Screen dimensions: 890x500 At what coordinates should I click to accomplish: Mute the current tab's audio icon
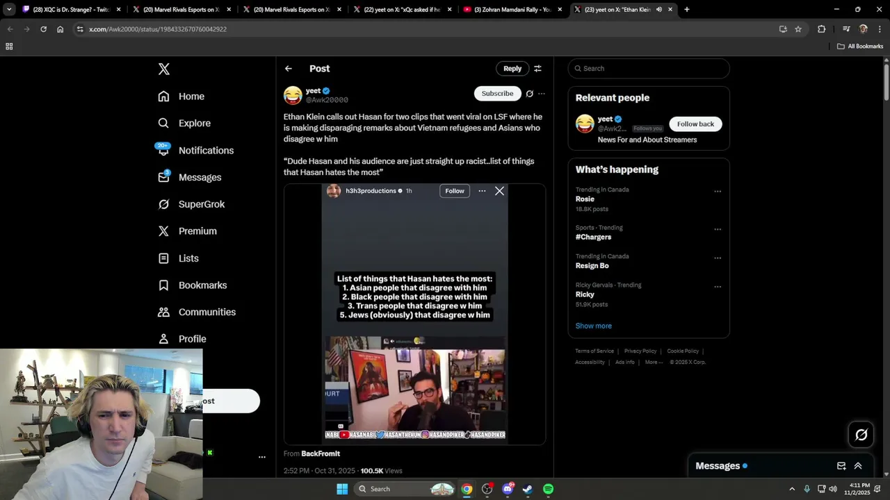(x=658, y=10)
